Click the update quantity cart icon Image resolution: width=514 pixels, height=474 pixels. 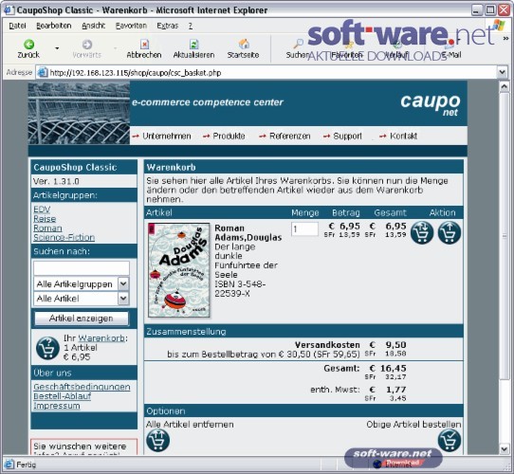click(x=422, y=232)
